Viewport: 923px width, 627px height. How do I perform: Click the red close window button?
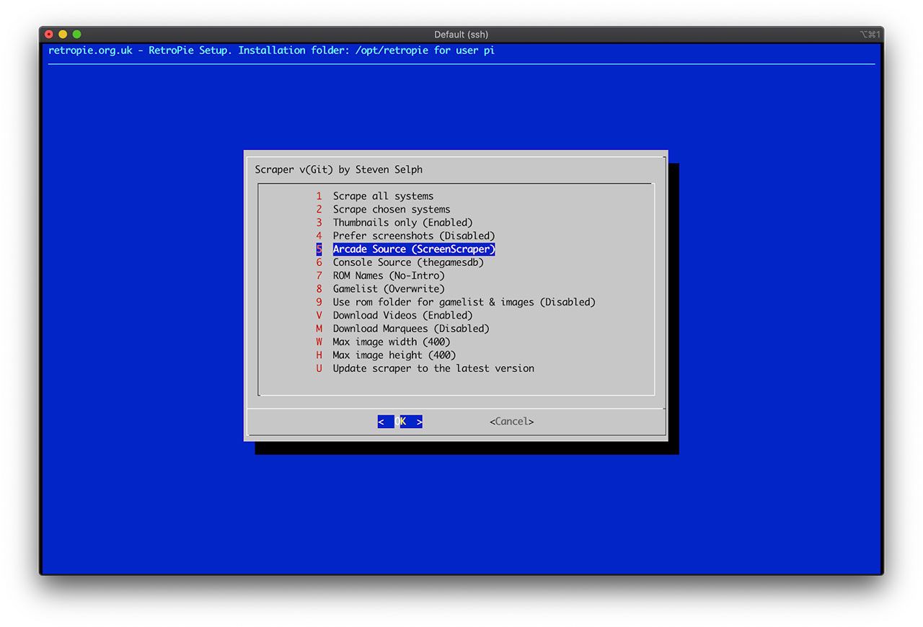tap(49, 35)
